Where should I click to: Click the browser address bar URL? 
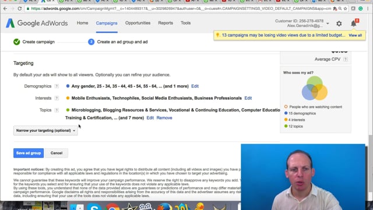tap(181, 9)
